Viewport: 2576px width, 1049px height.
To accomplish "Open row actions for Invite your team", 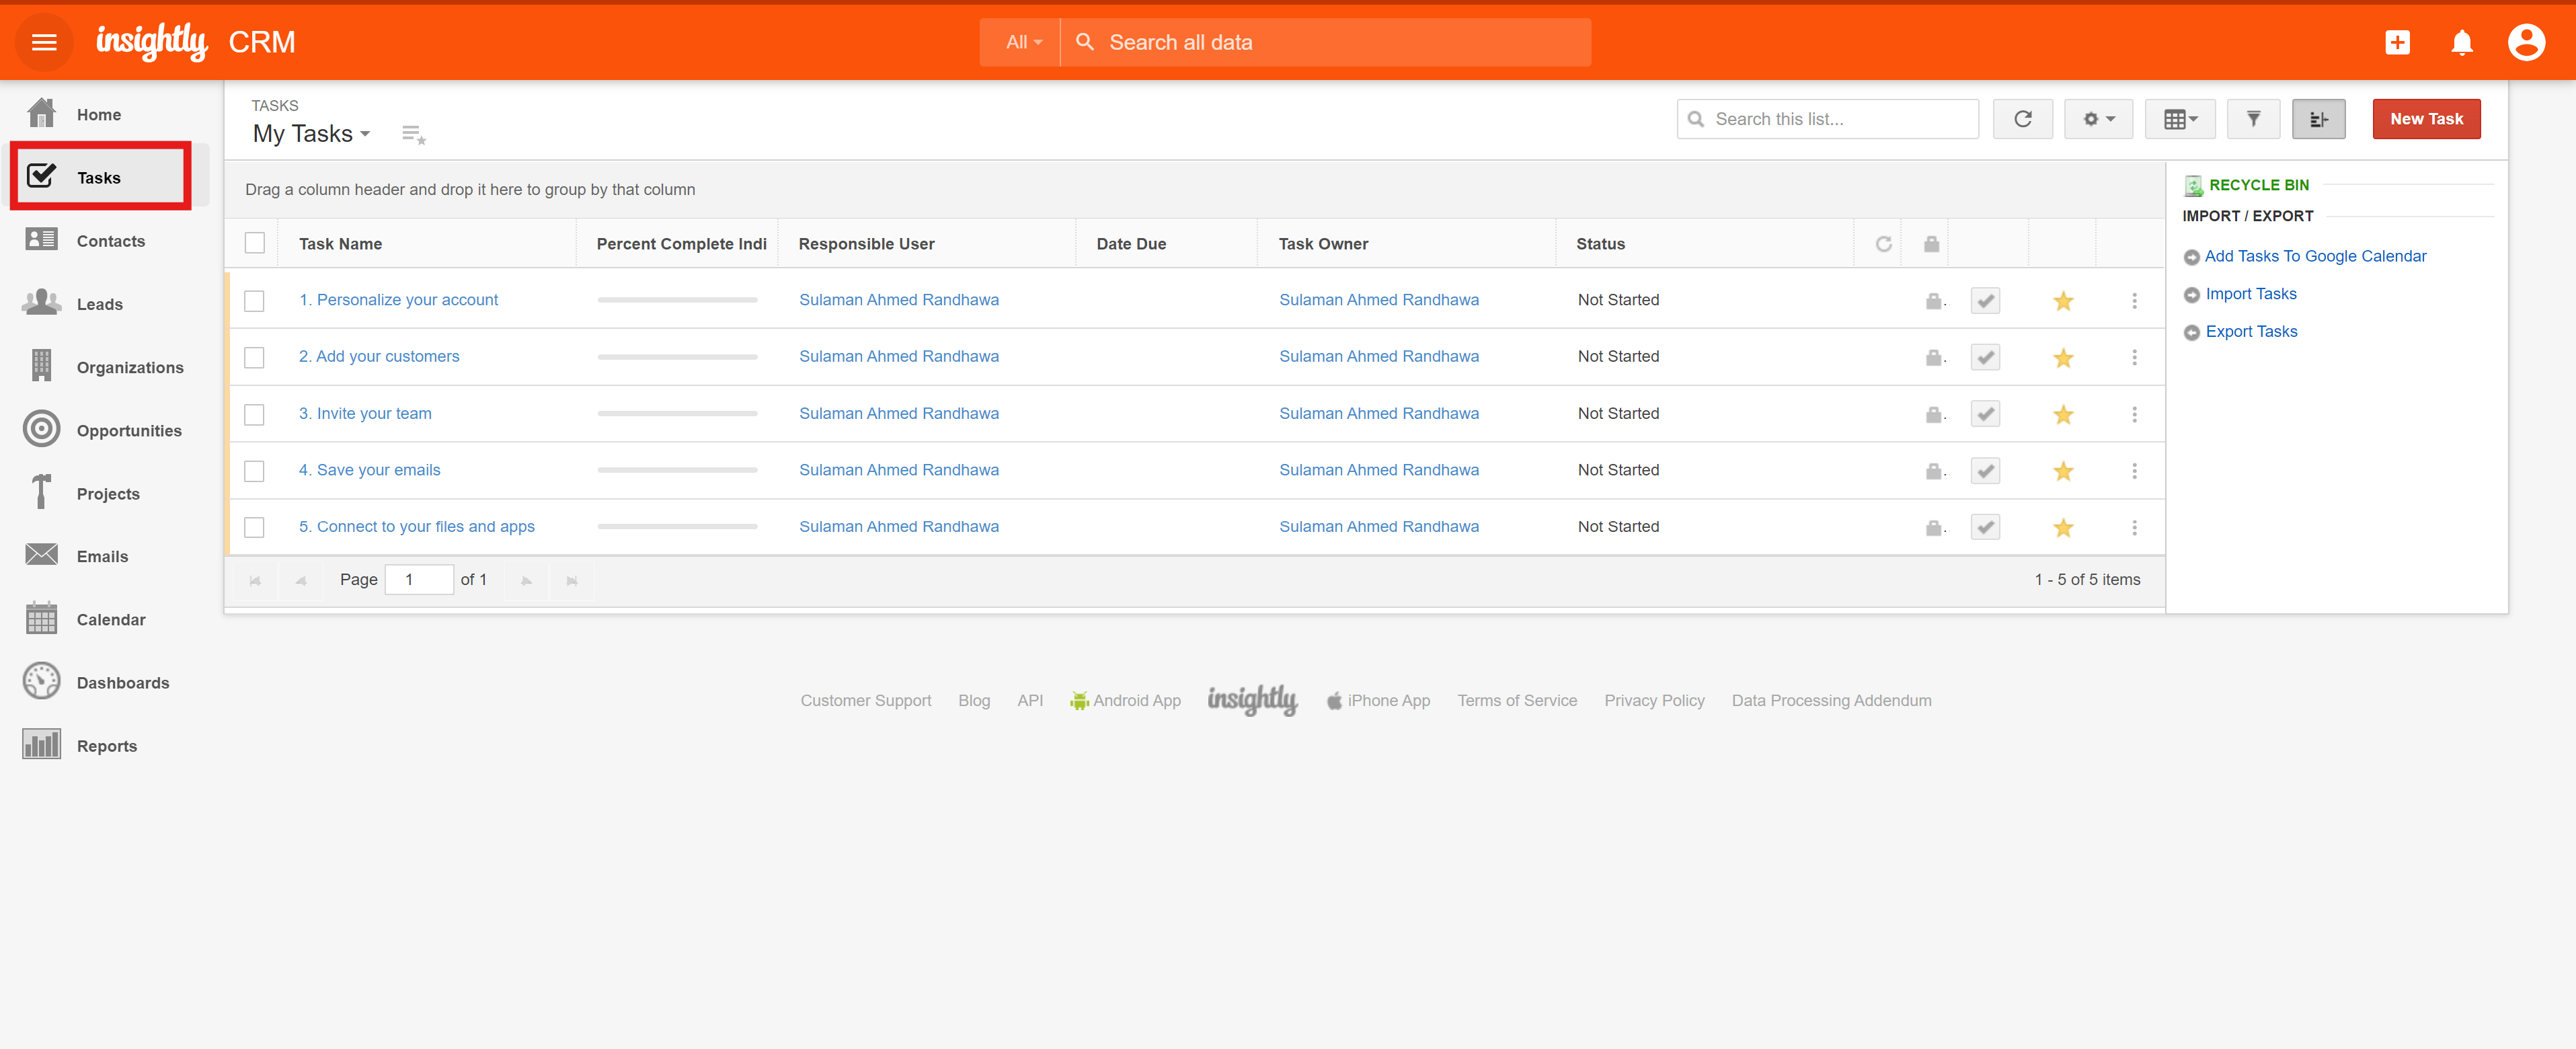I will point(2134,414).
